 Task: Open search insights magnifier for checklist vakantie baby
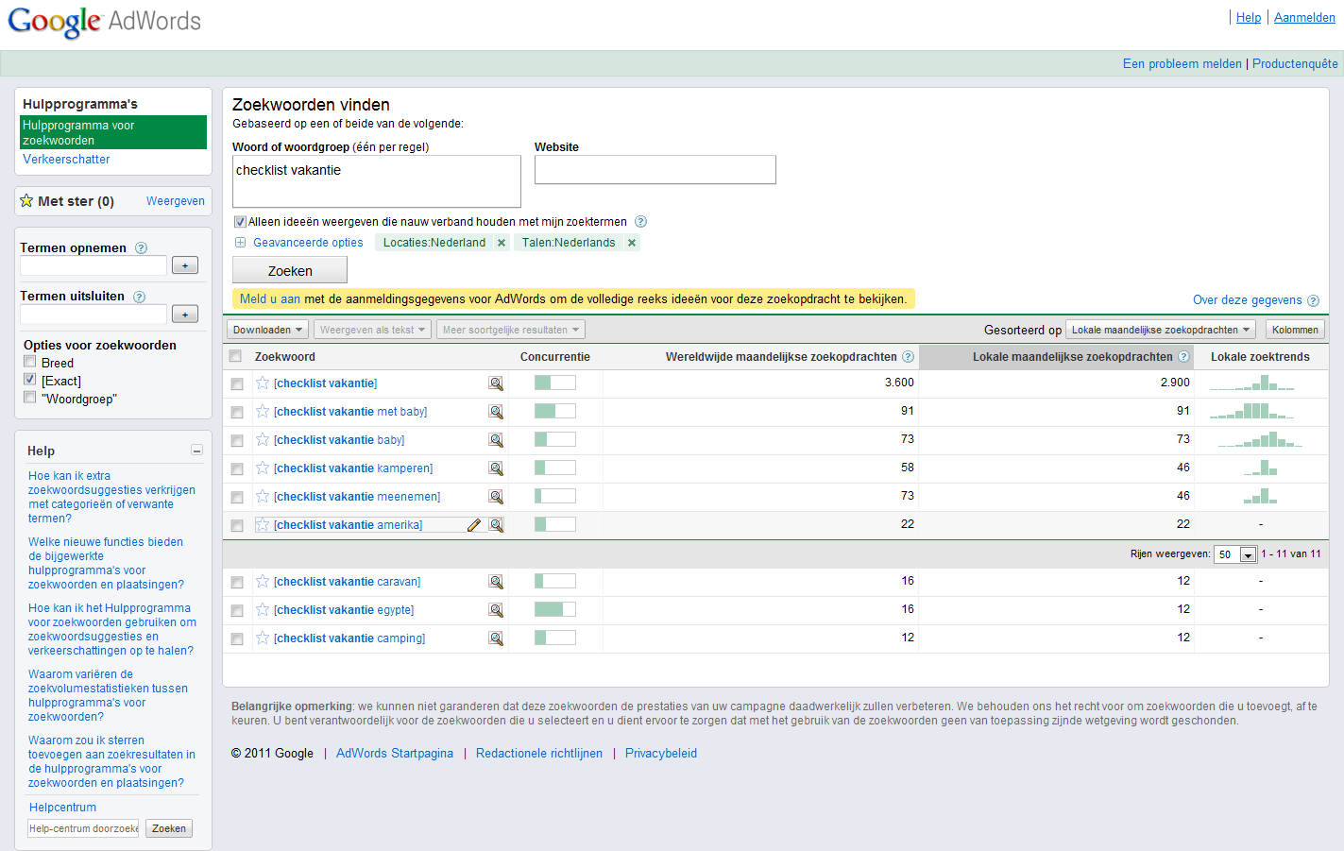tap(496, 440)
